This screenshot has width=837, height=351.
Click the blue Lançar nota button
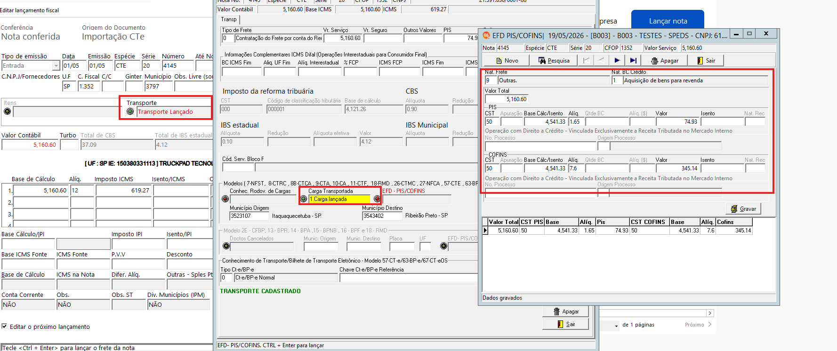668,21
